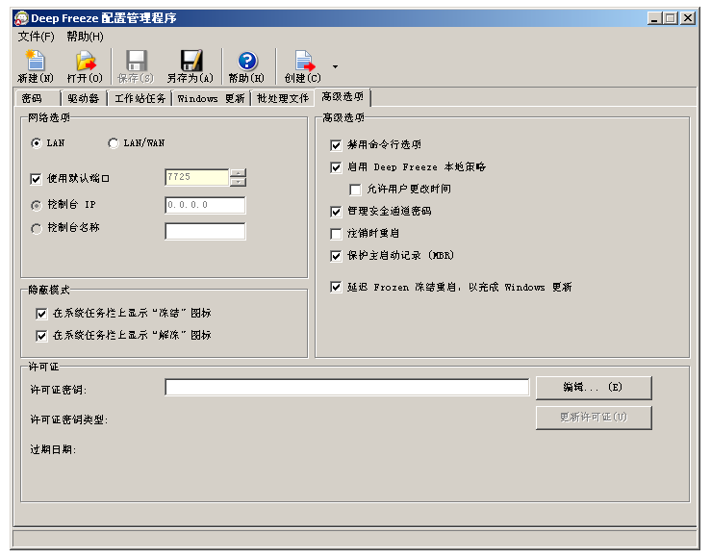Uncheck 禁用命令行选项 checkbox
711x559 pixels.
click(336, 144)
